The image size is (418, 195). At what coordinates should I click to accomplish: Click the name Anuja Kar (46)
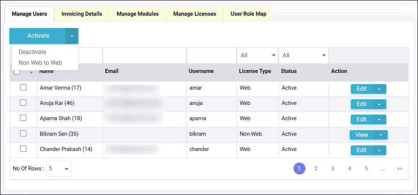click(x=57, y=103)
